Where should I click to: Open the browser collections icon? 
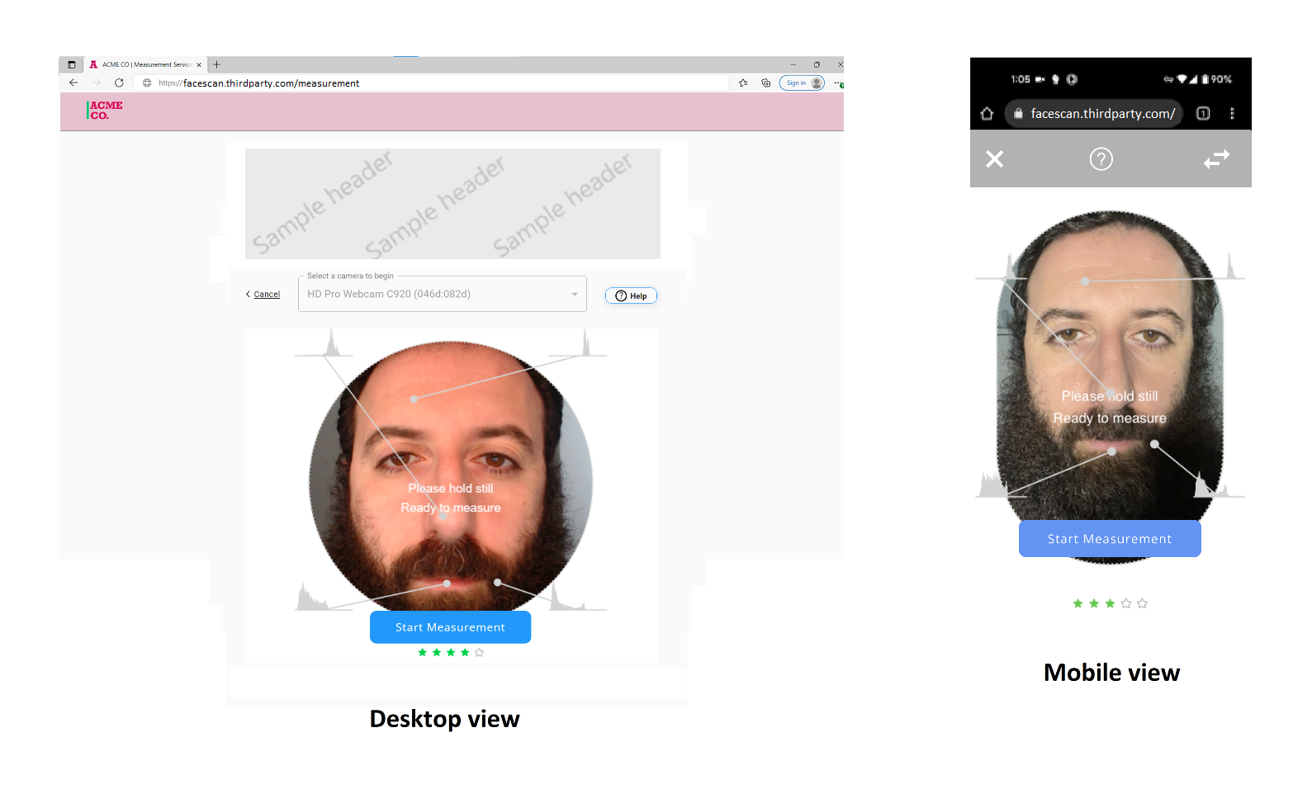tap(765, 83)
